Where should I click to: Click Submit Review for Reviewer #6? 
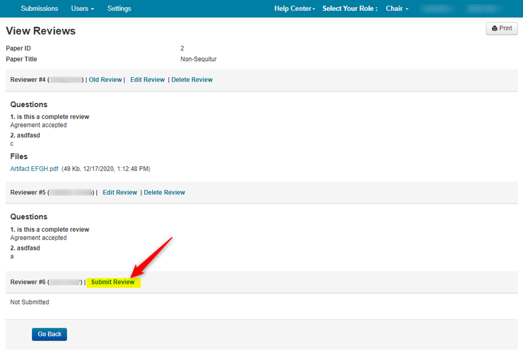[x=113, y=282]
